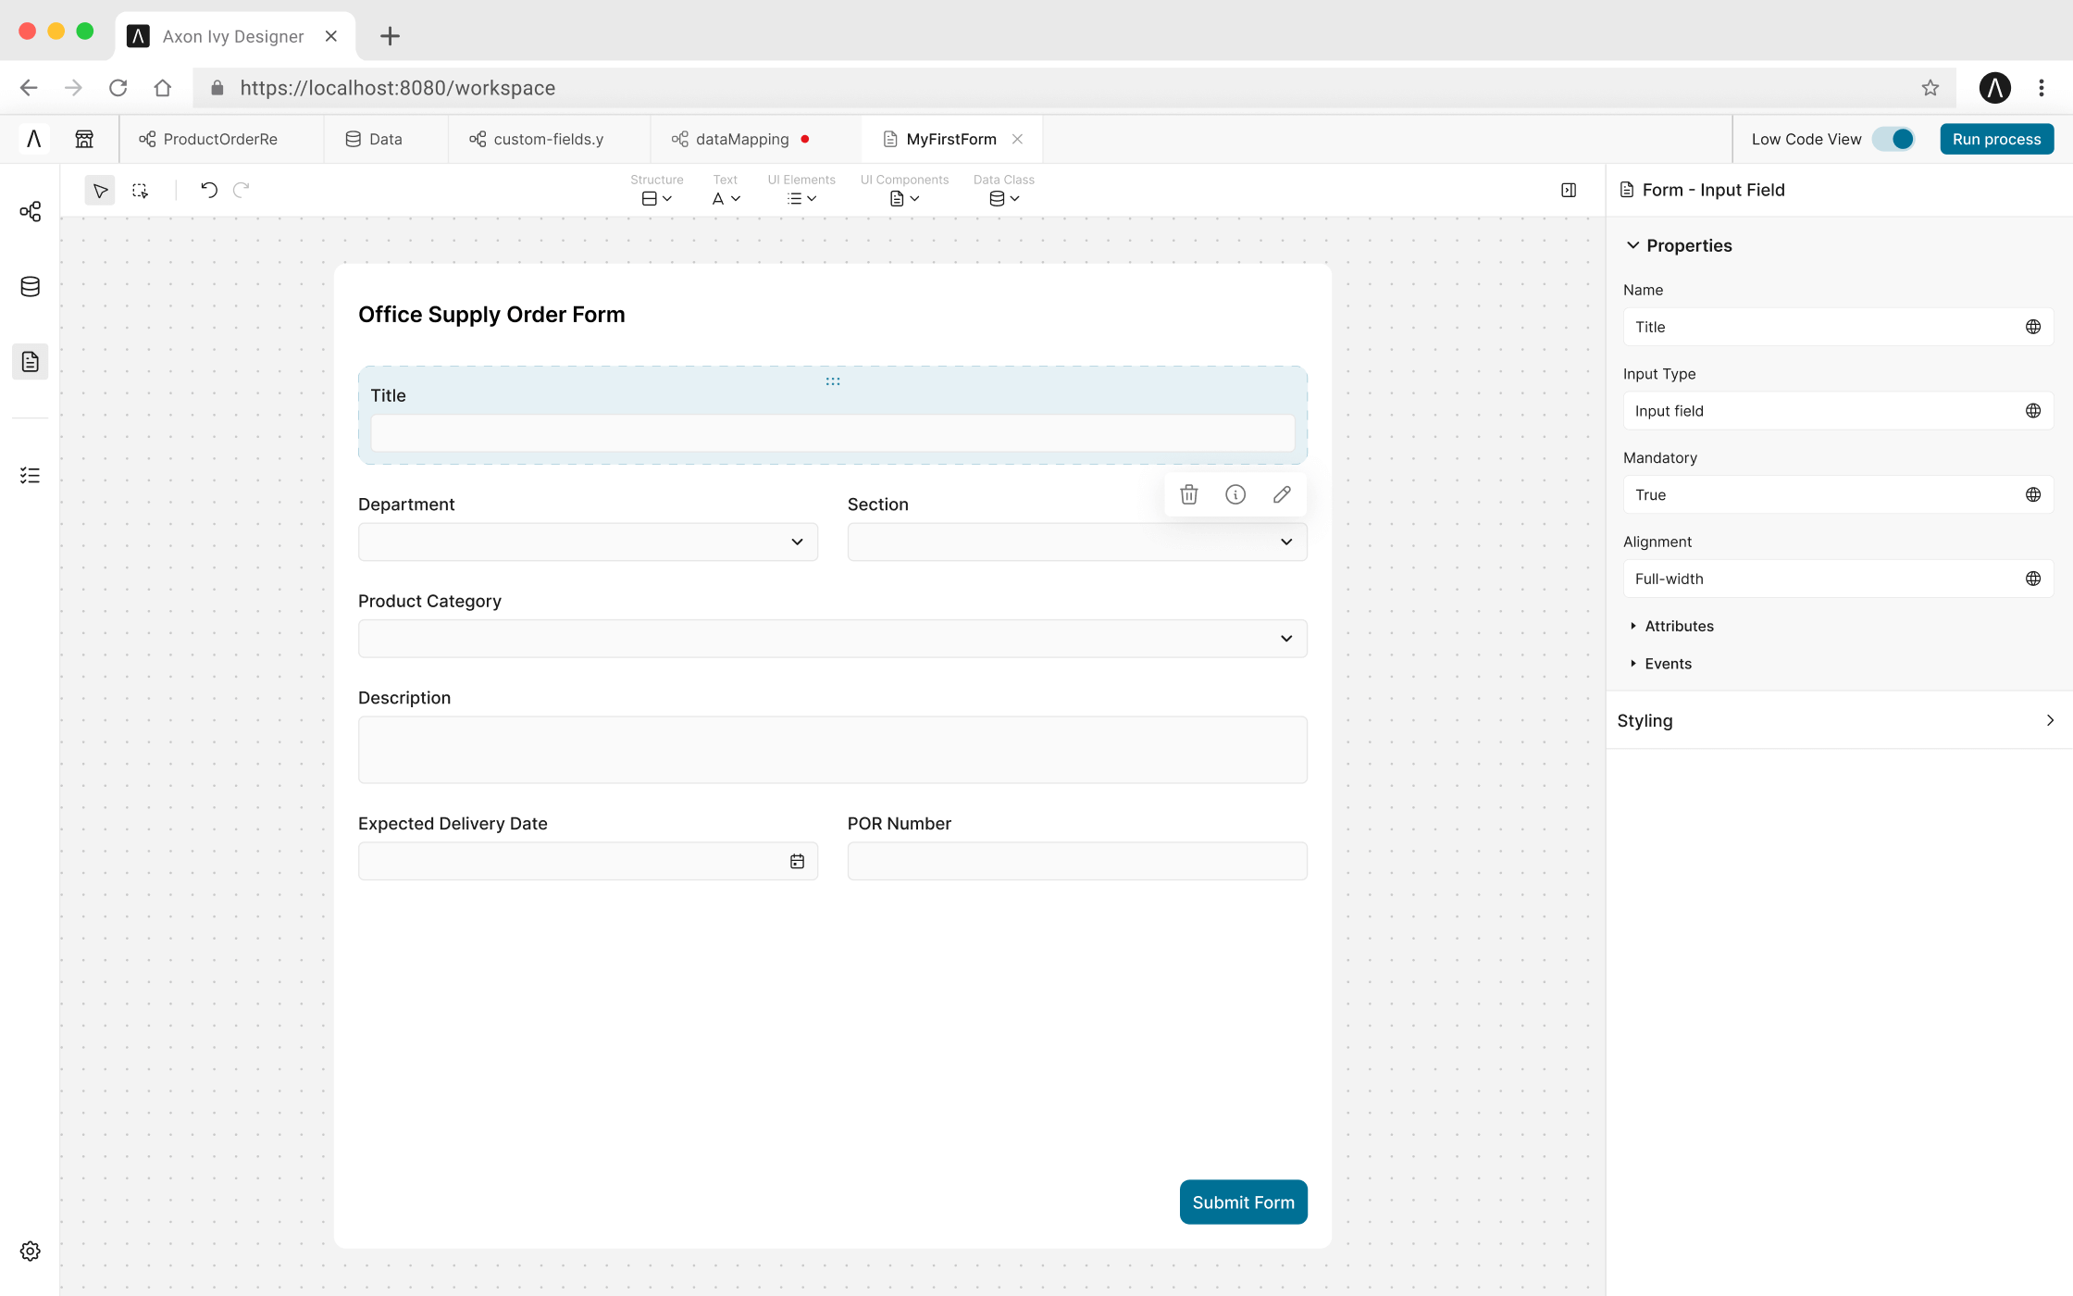Select the multi-selection marquee tool
Image resolution: width=2073 pixels, height=1296 pixels.
(140, 190)
